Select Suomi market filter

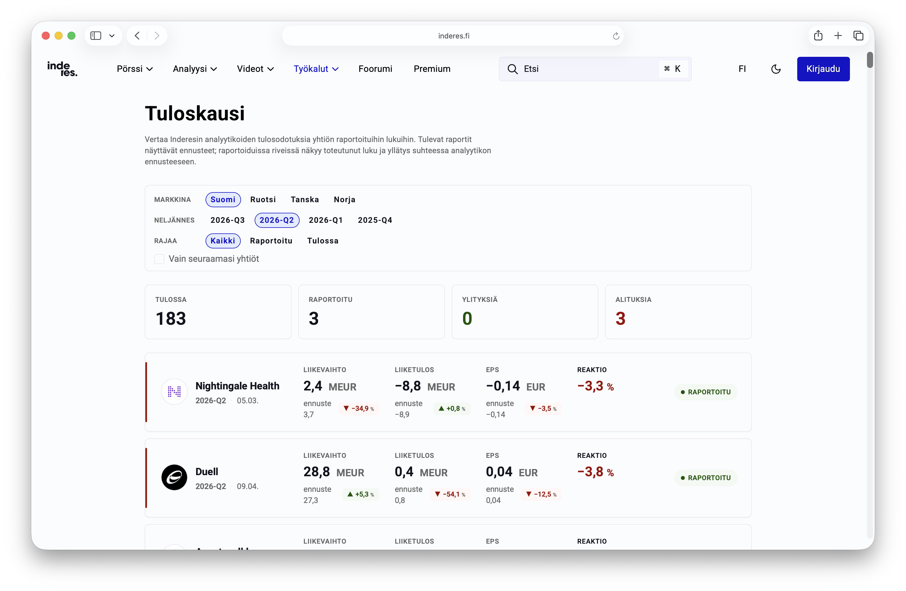pyautogui.click(x=223, y=199)
